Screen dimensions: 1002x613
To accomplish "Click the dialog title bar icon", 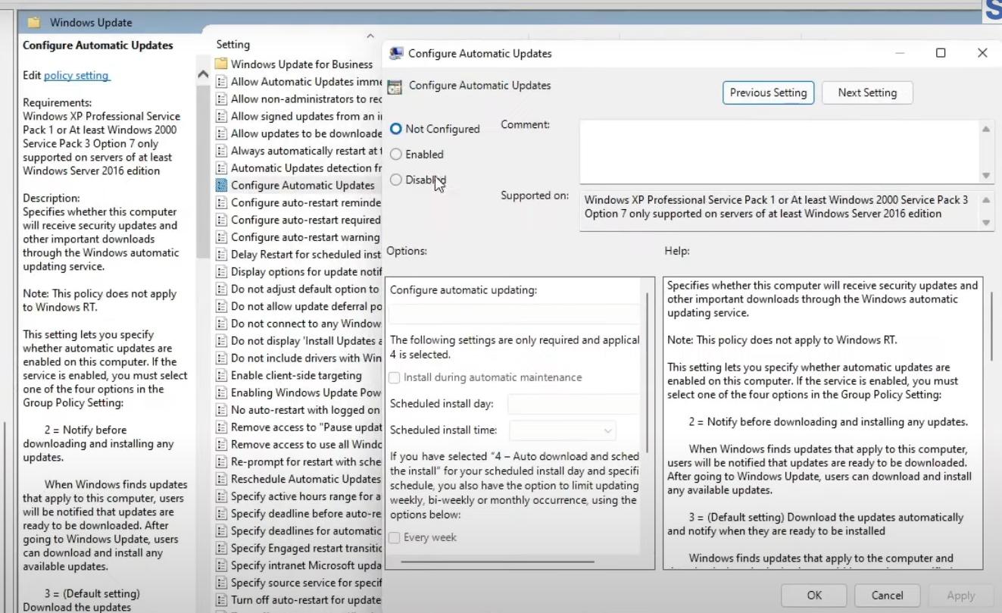I will [x=396, y=53].
